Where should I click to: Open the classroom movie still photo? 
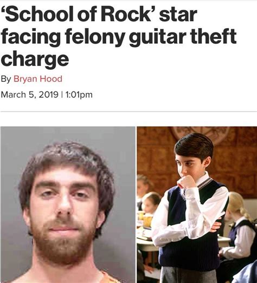point(197,205)
